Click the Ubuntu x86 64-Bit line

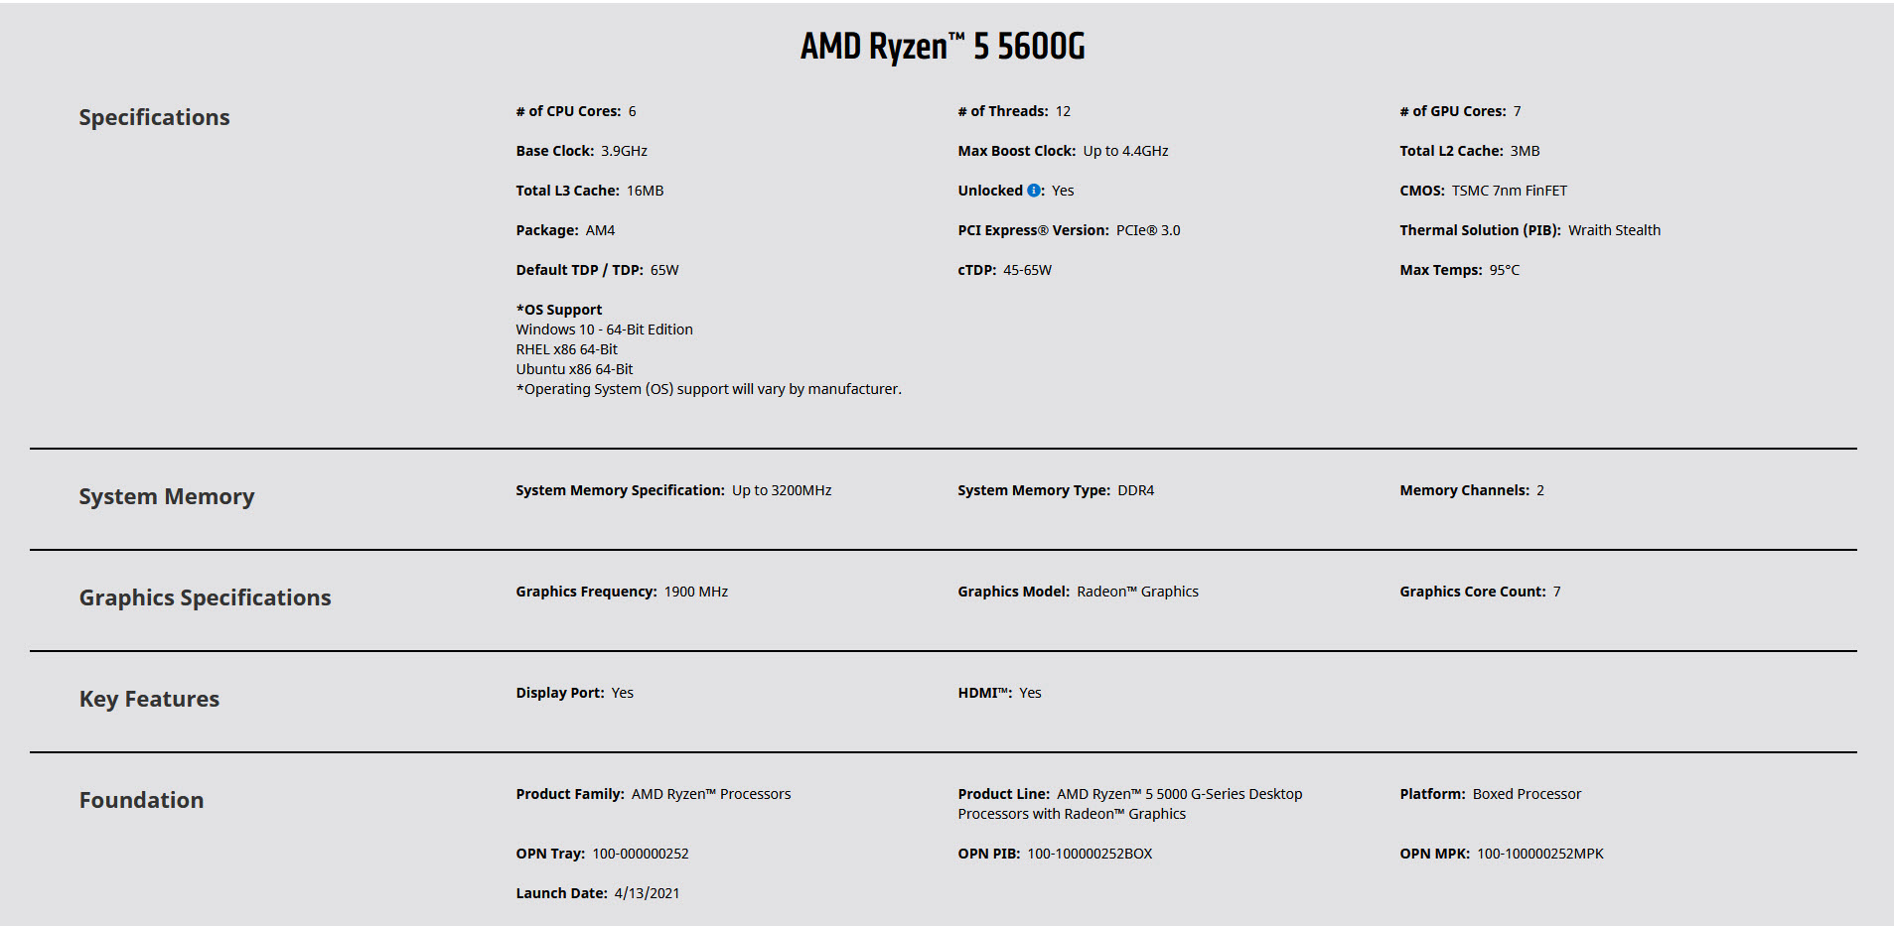point(574,369)
